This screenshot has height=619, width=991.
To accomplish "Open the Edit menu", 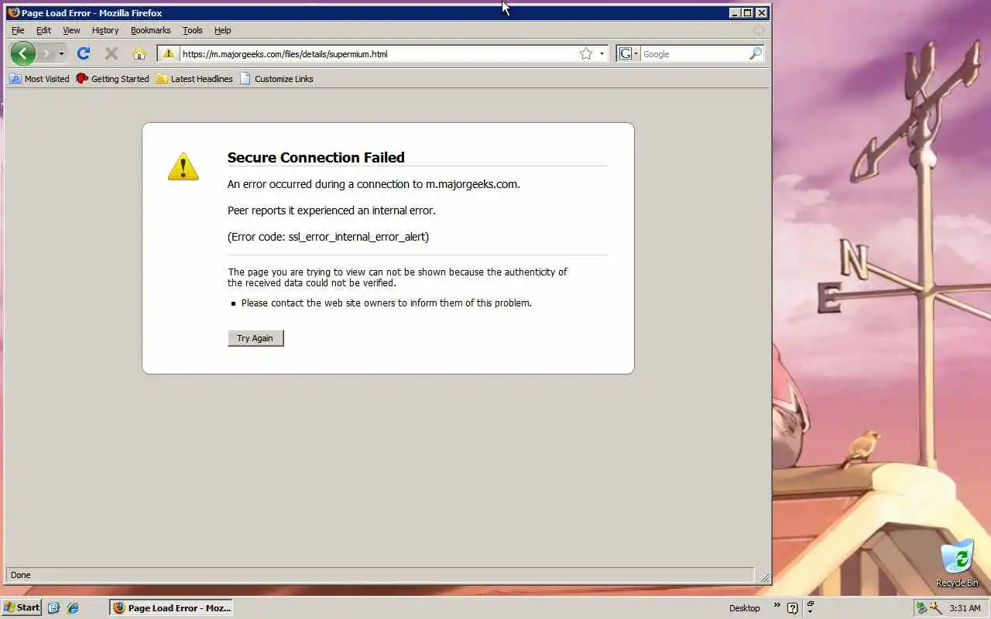I will click(43, 30).
